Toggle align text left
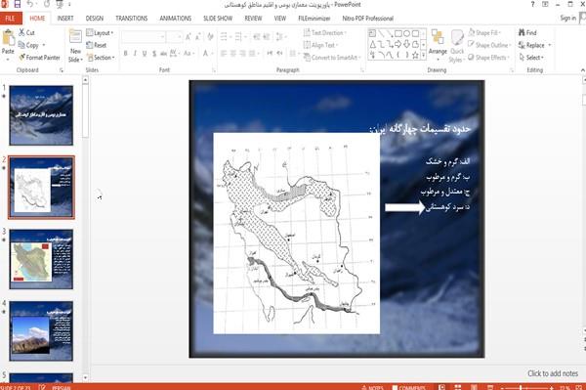586x390 pixels. point(224,54)
